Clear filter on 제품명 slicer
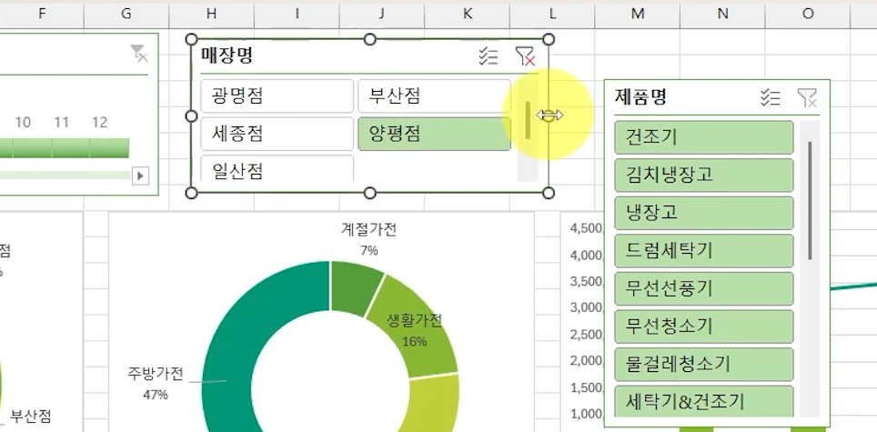 tap(807, 98)
